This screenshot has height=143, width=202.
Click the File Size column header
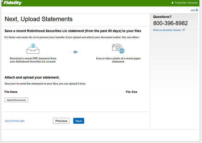[131, 92]
